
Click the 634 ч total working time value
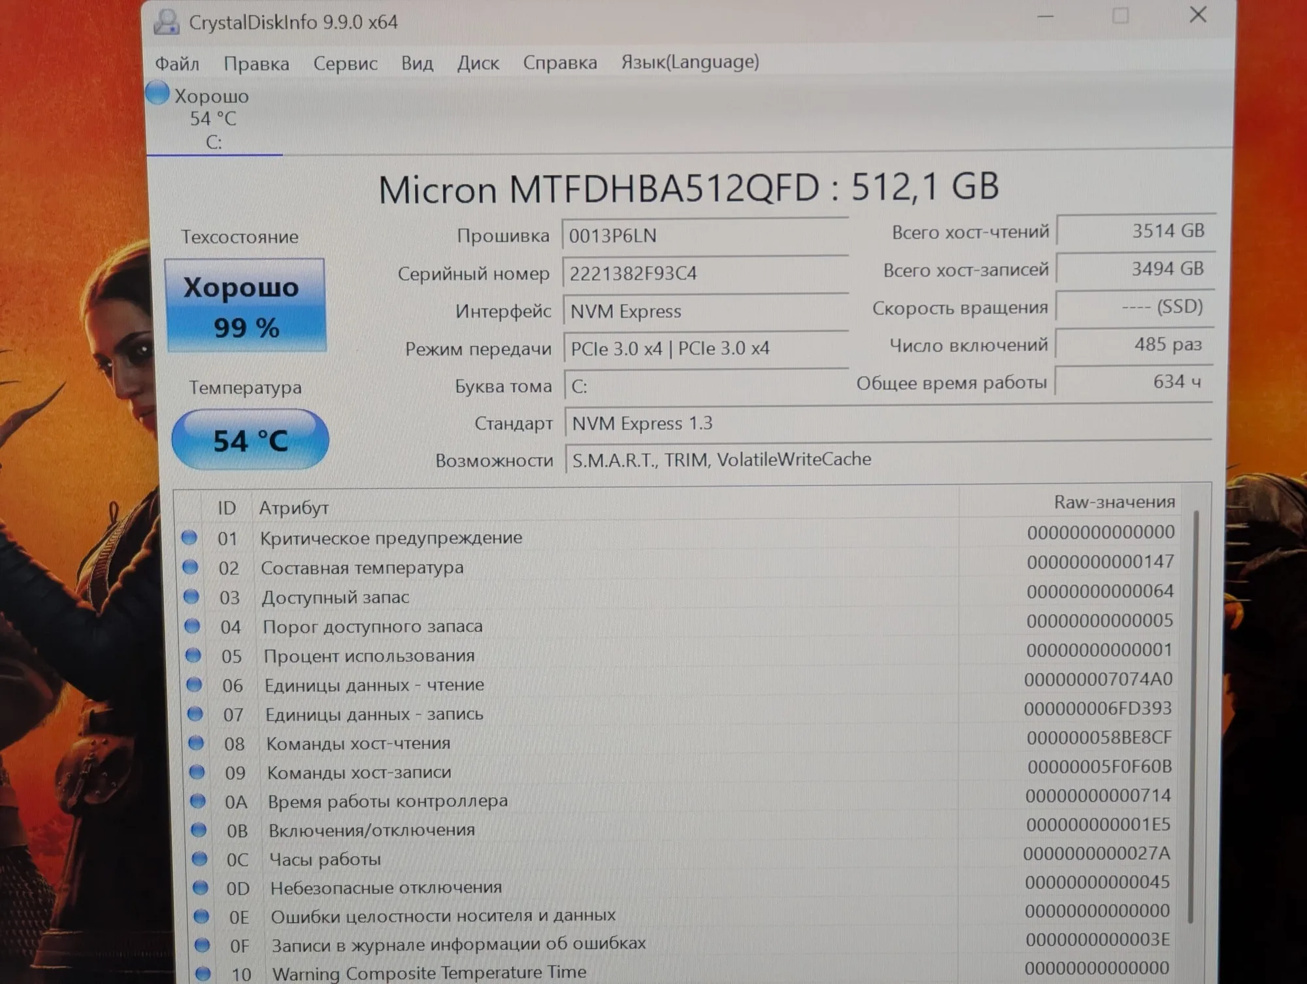tap(1134, 382)
